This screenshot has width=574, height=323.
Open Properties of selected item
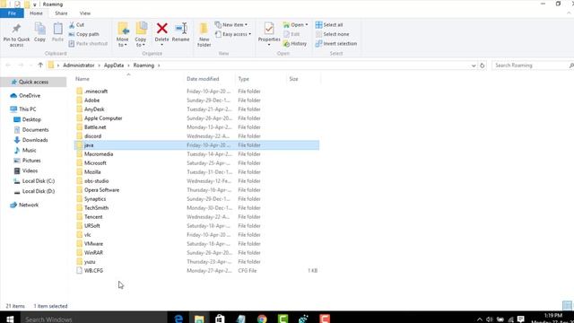269,34
